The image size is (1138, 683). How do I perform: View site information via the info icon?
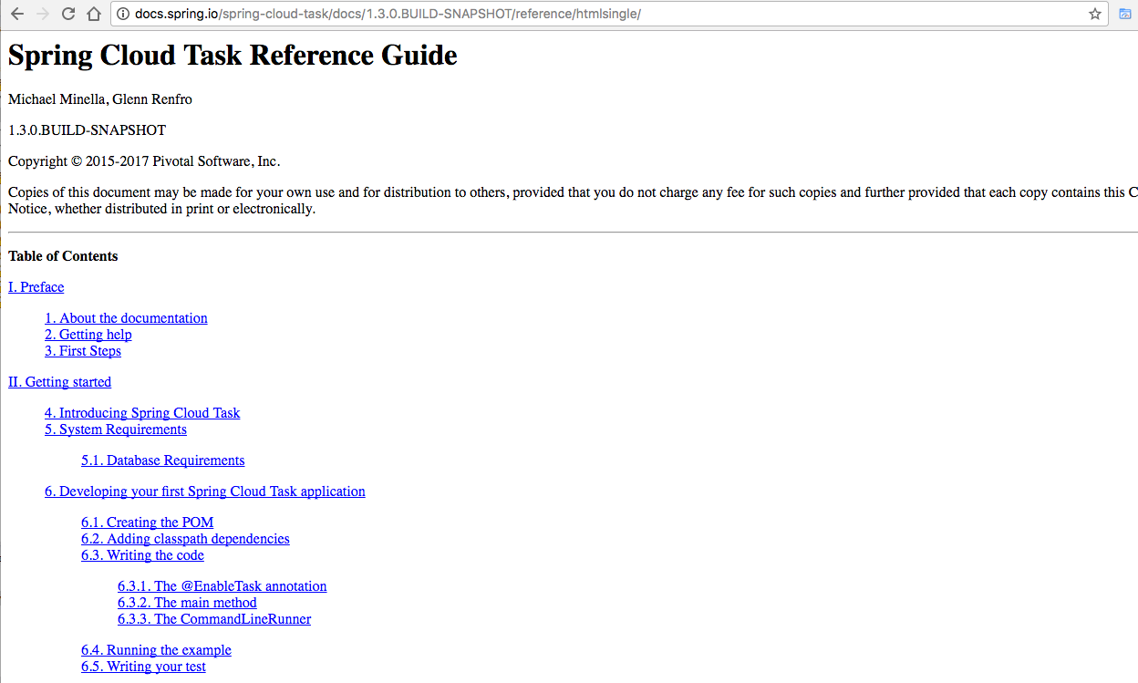(x=123, y=14)
